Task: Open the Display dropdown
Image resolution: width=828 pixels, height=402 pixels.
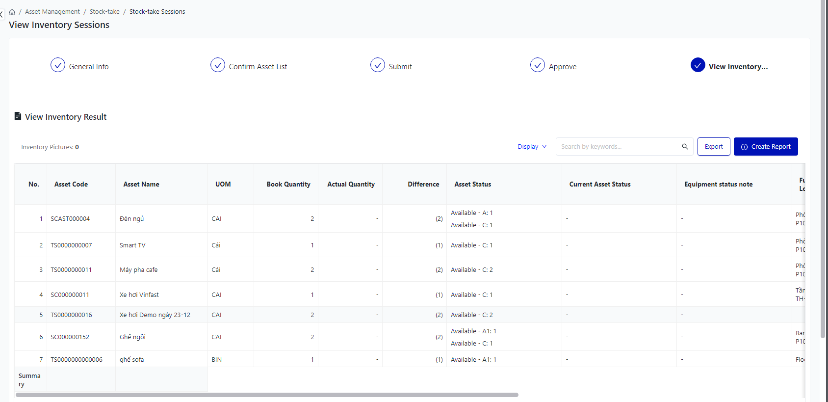Action: click(x=532, y=147)
